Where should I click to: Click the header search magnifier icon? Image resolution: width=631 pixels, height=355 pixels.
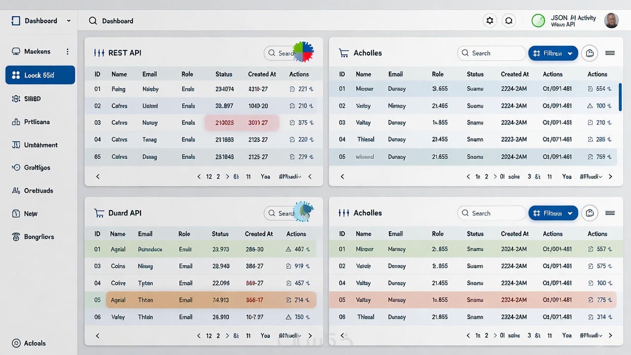coord(93,21)
